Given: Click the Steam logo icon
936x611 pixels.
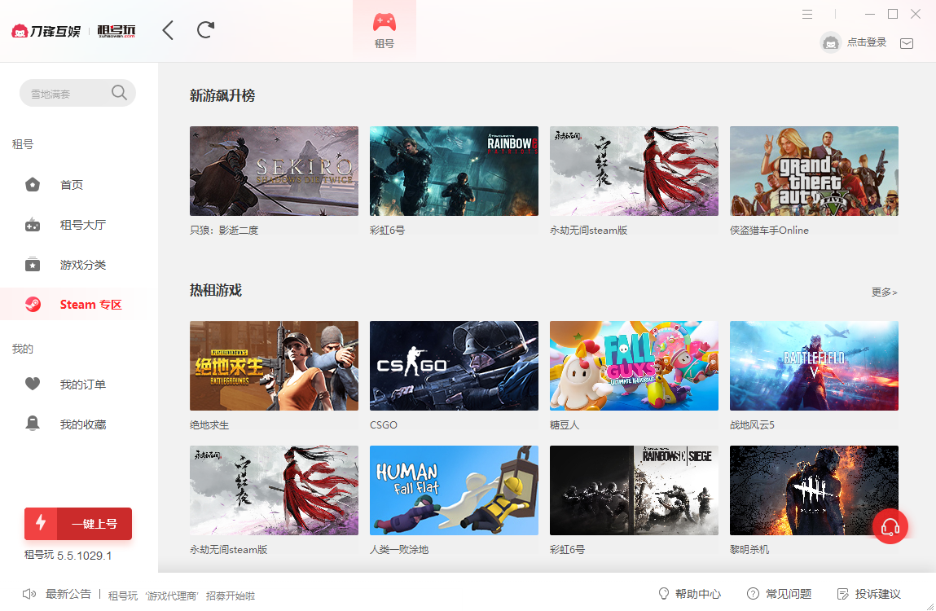Looking at the screenshot, I should click(33, 305).
